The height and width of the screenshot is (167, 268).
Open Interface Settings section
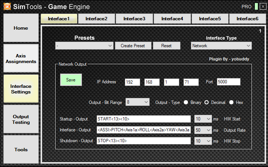tap(21, 89)
